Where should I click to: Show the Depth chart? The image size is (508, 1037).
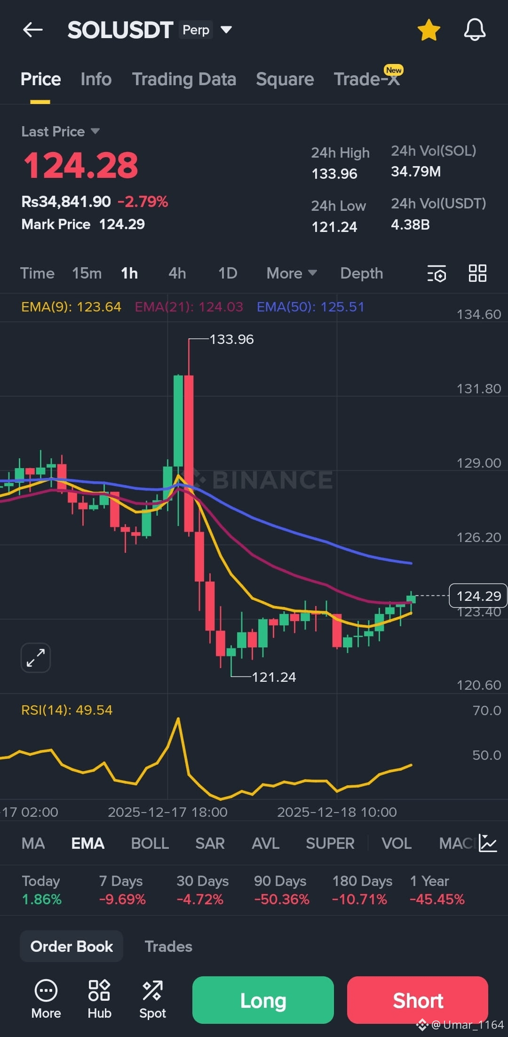pyautogui.click(x=361, y=273)
